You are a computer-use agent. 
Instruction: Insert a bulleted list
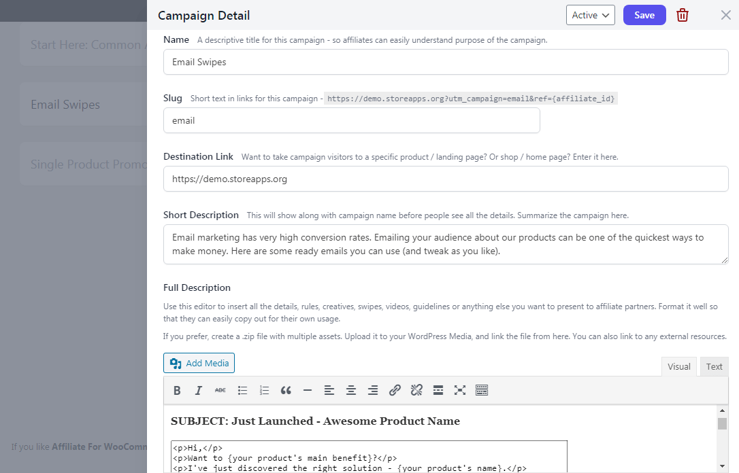pyautogui.click(x=242, y=390)
